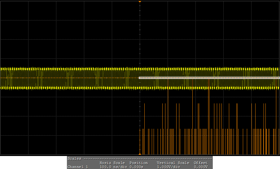Click the lower rail of the yellow waveform

click(x=62, y=88)
